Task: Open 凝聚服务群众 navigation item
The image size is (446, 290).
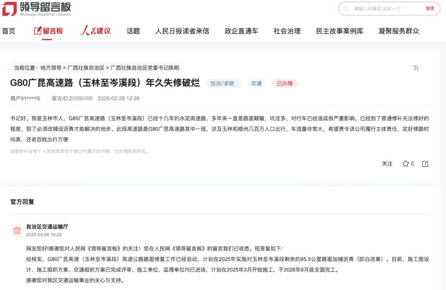Action: [x=399, y=31]
